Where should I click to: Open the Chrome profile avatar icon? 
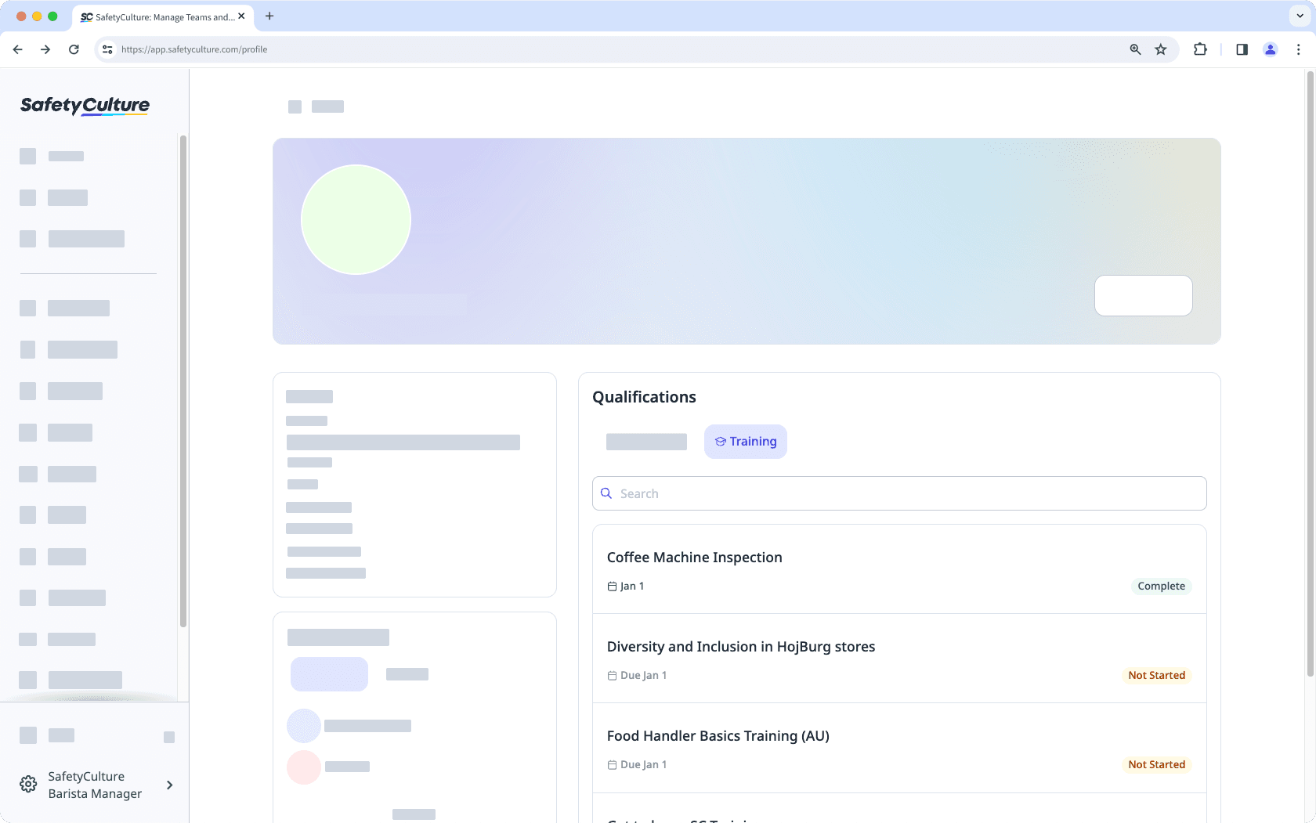tap(1271, 49)
